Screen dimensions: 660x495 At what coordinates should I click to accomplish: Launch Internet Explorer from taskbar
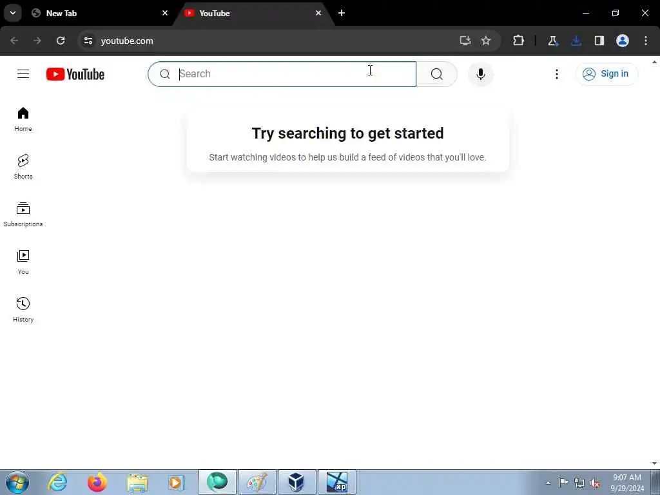pos(57,482)
